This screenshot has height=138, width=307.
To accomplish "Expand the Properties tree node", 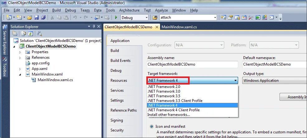I will (20, 52).
